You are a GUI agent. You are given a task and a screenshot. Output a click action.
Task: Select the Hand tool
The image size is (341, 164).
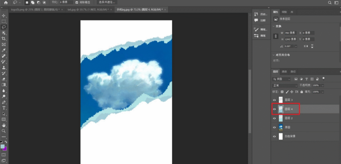pyautogui.click(x=4, y=125)
